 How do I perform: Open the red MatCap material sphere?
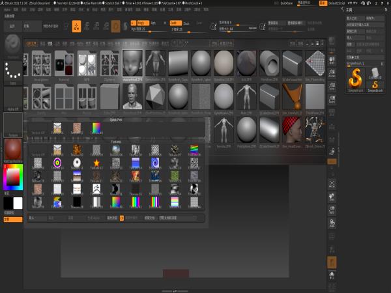(13, 150)
